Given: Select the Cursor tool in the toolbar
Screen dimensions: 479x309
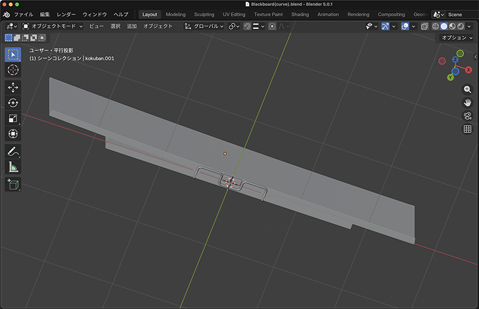Looking at the screenshot, I should tap(13, 71).
